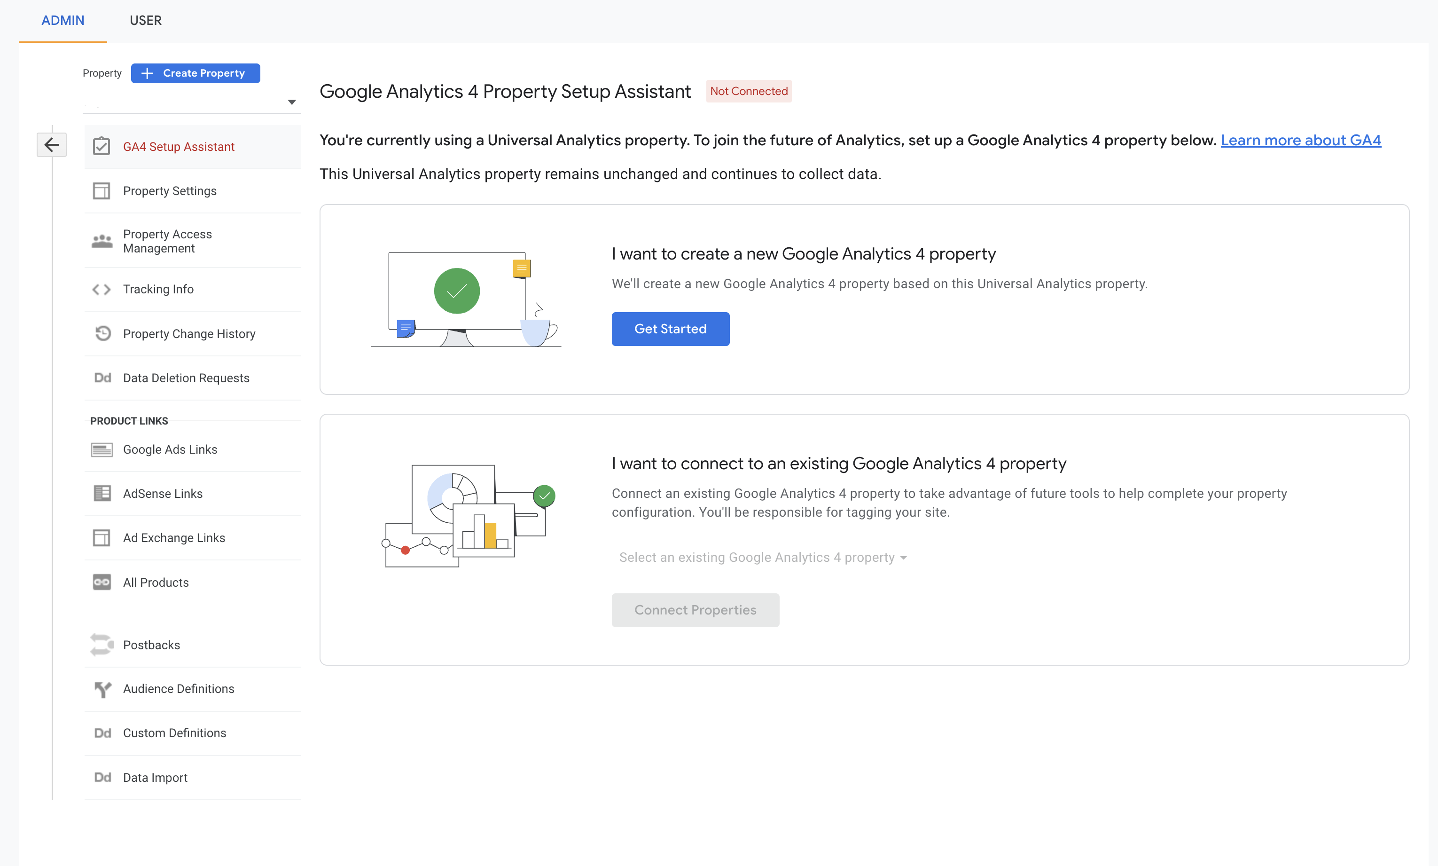Open Tracking Info section
This screenshot has height=866, width=1438.
coord(192,290)
